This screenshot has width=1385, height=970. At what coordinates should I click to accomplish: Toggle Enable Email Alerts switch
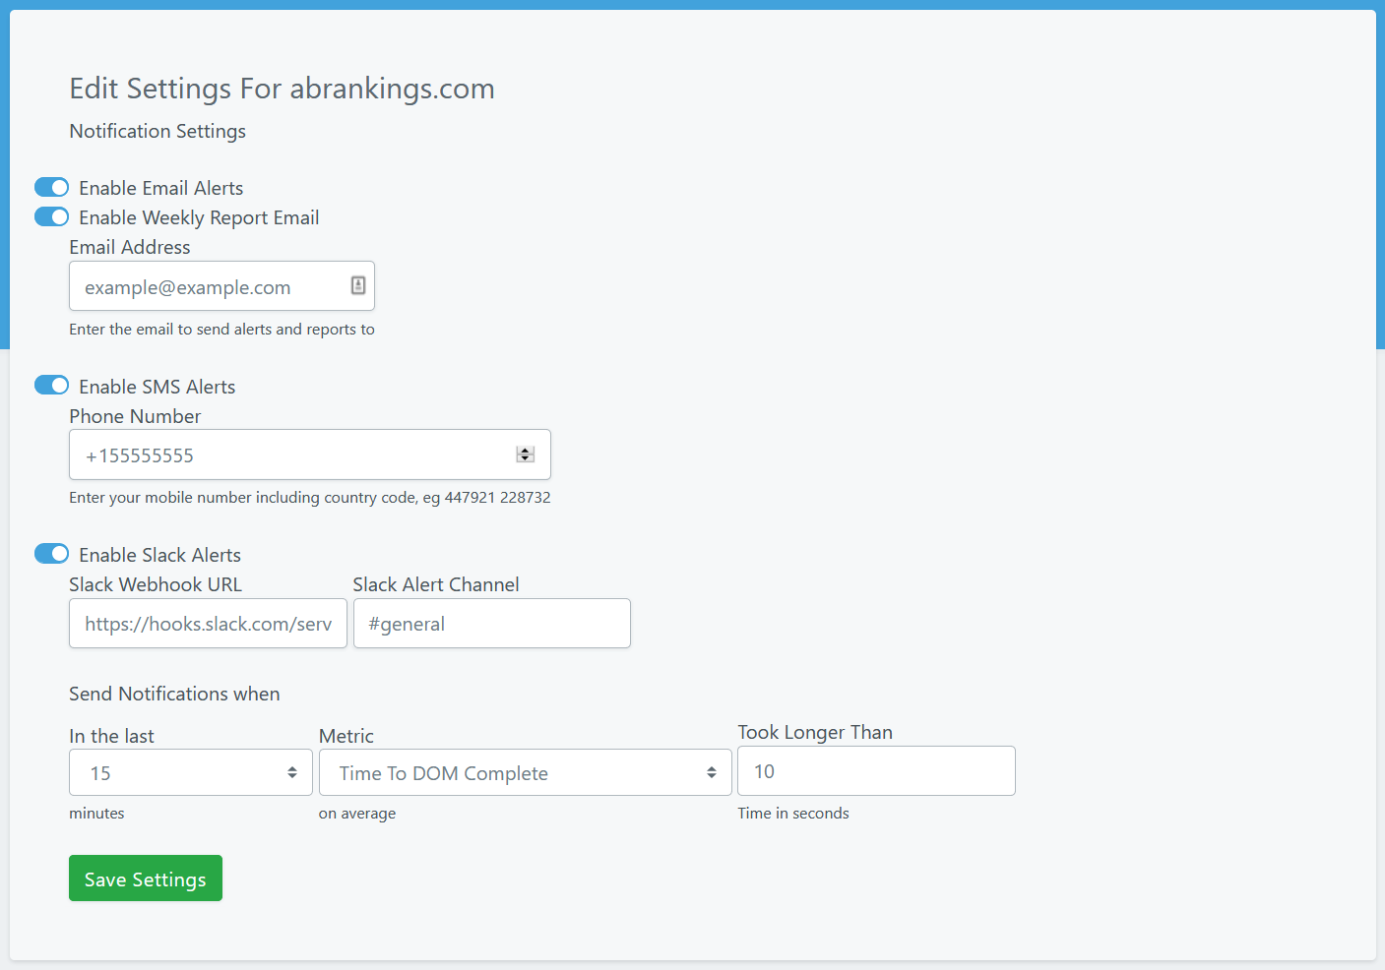[51, 187]
